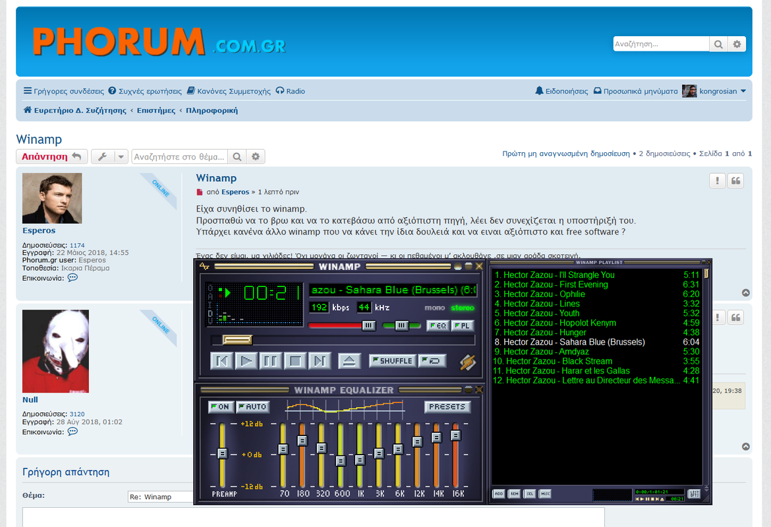This screenshot has height=527, width=771.
Task: Click the Winamp eject/open file button
Action: click(x=349, y=362)
